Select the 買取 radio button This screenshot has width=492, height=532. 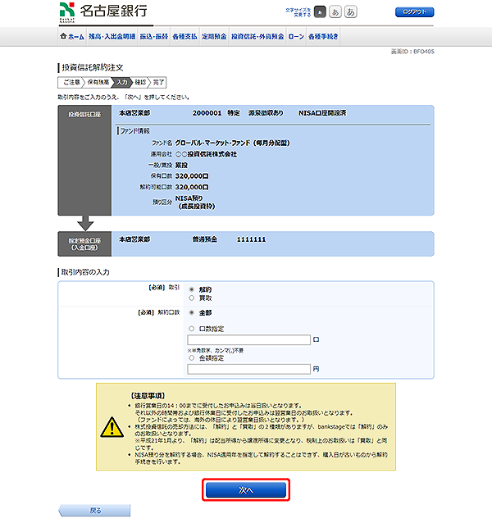point(192,298)
